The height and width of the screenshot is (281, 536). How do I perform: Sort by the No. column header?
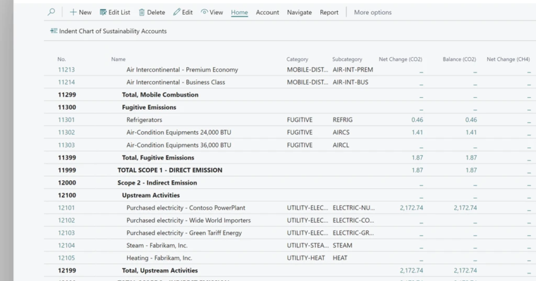[x=62, y=59]
